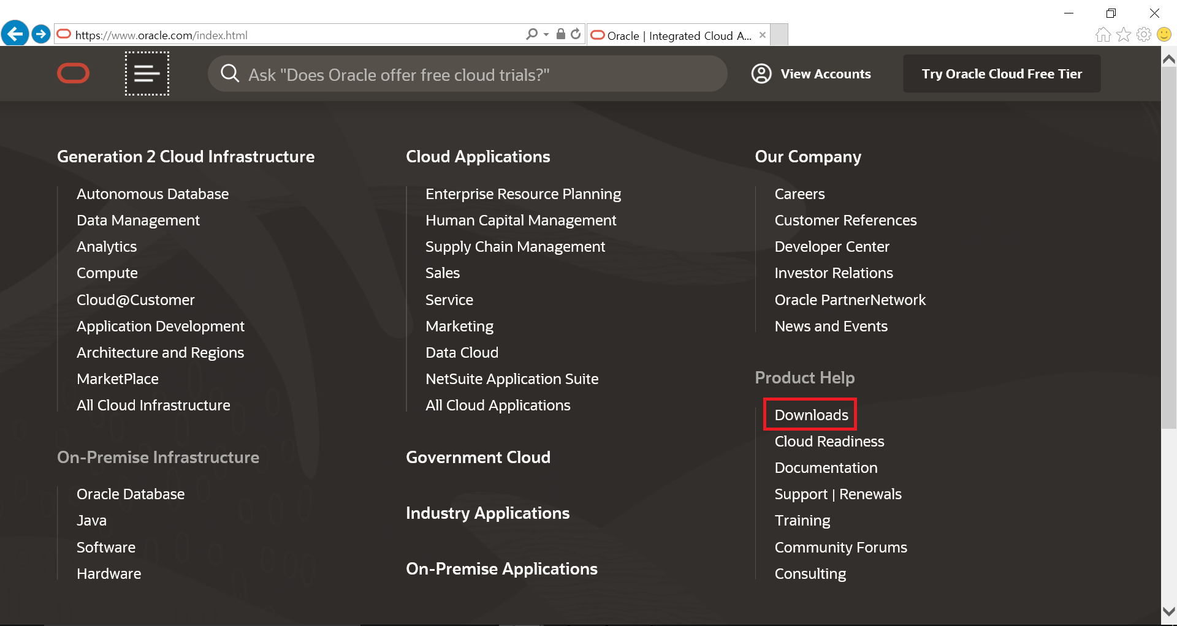Open Cloud@Customer link
Screen dimensions: 1177x626
(135, 300)
